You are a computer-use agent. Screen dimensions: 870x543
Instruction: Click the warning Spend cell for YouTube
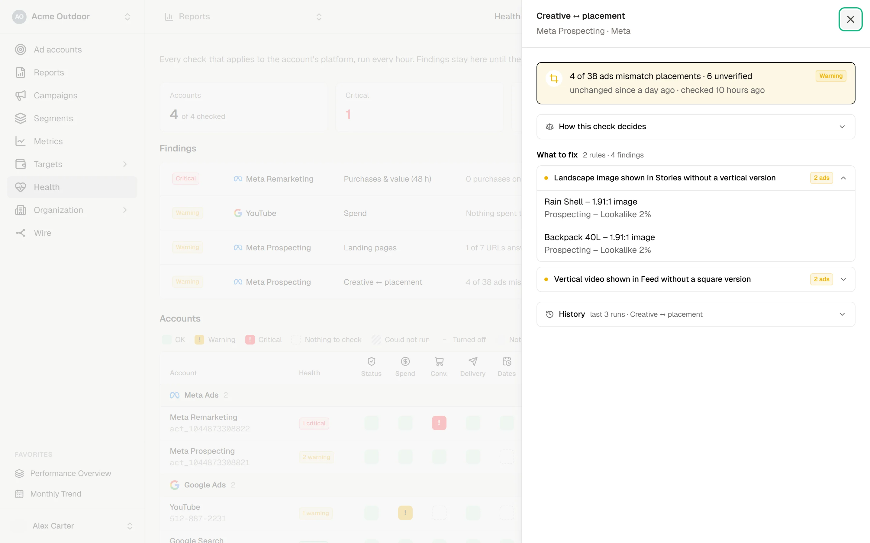point(405,513)
